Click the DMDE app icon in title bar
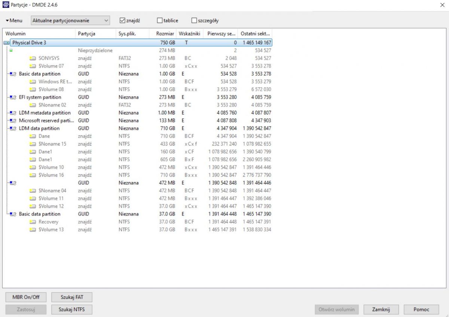The width and height of the screenshot is (449, 317). pyautogui.click(x=6, y=5)
